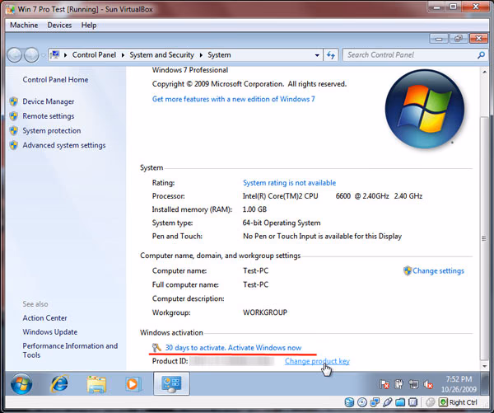
Task: Open the Help menu
Action: click(89, 26)
